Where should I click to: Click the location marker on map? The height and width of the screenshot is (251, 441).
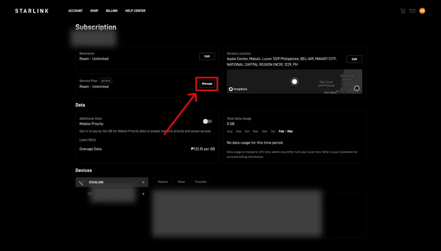click(294, 82)
